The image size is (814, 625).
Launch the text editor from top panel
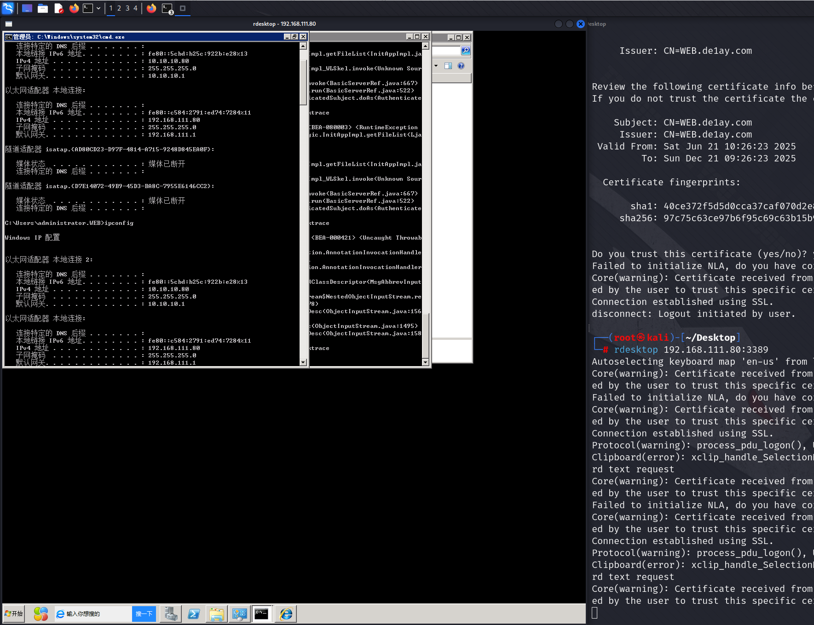coord(58,8)
